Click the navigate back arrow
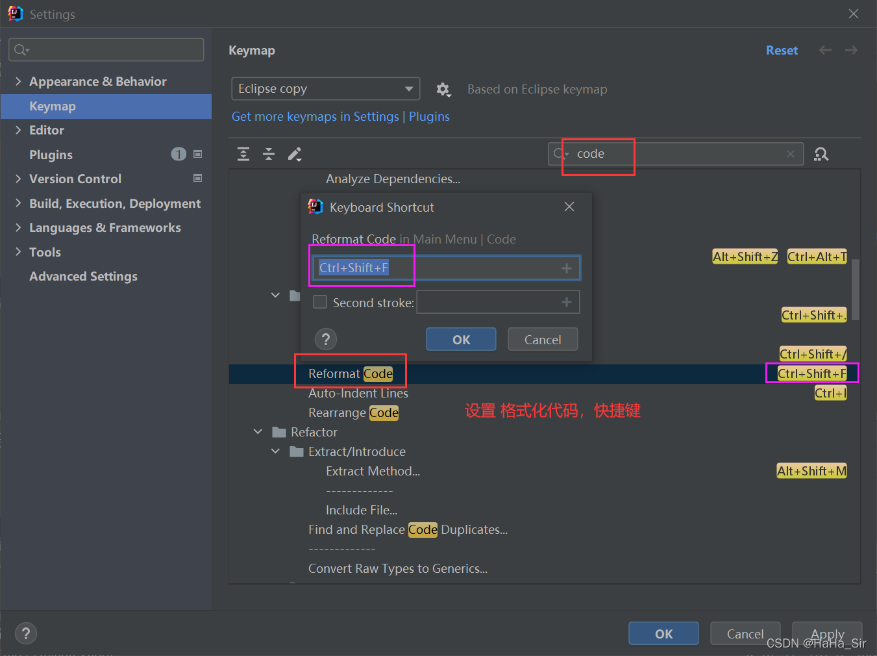Screen dimensions: 877x656 click(x=825, y=50)
